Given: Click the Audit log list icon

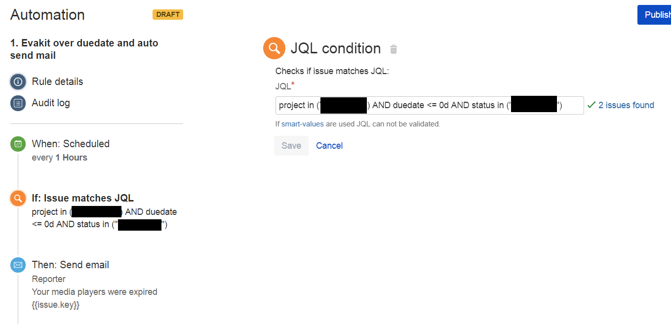Looking at the screenshot, I should 18,103.
